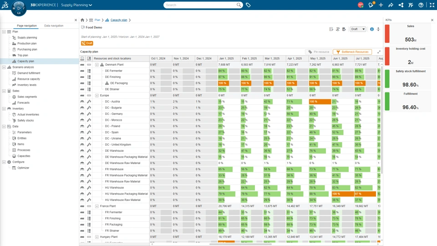Open notifications bell
The image size is (437, 246).
(371, 5)
